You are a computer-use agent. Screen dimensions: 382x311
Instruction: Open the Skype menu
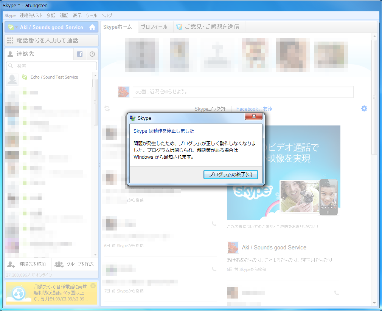(x=10, y=15)
